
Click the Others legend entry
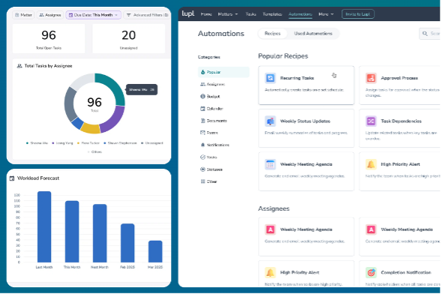[94, 152]
